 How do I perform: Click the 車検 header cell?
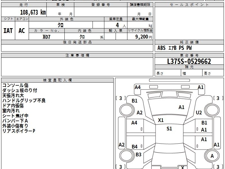[x=60, y=5]
